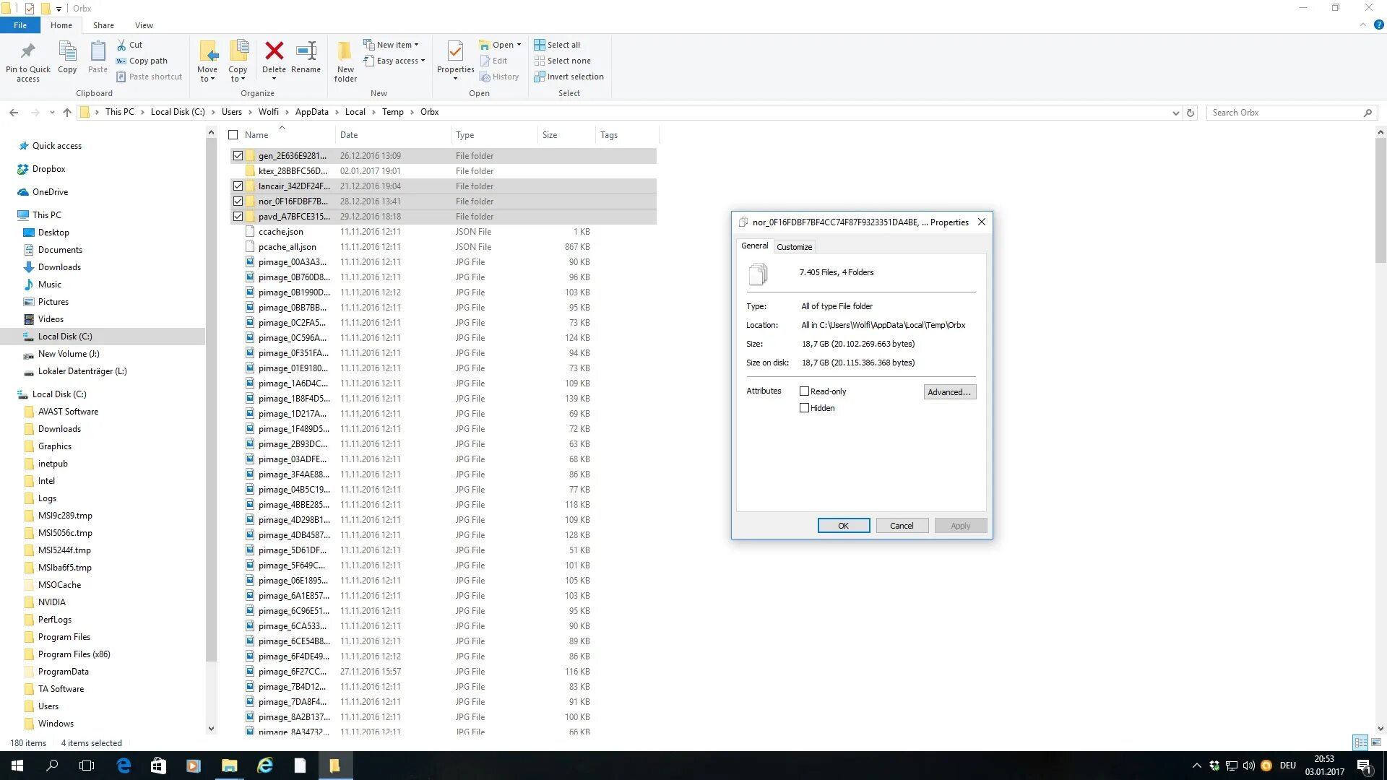Refresh the Orbx folder view
Viewport: 1387px width, 780px height.
click(1191, 113)
